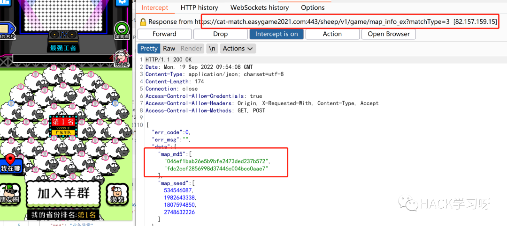Image resolution: width=507 pixels, height=226 pixels.
Task: Select seed value 1807594850
Action: pos(180,205)
